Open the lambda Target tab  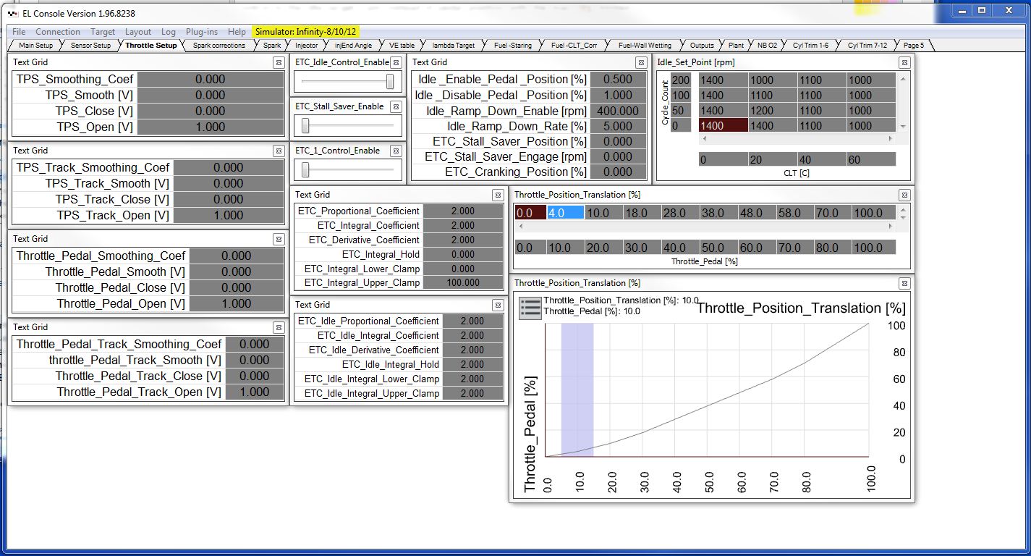(x=453, y=46)
